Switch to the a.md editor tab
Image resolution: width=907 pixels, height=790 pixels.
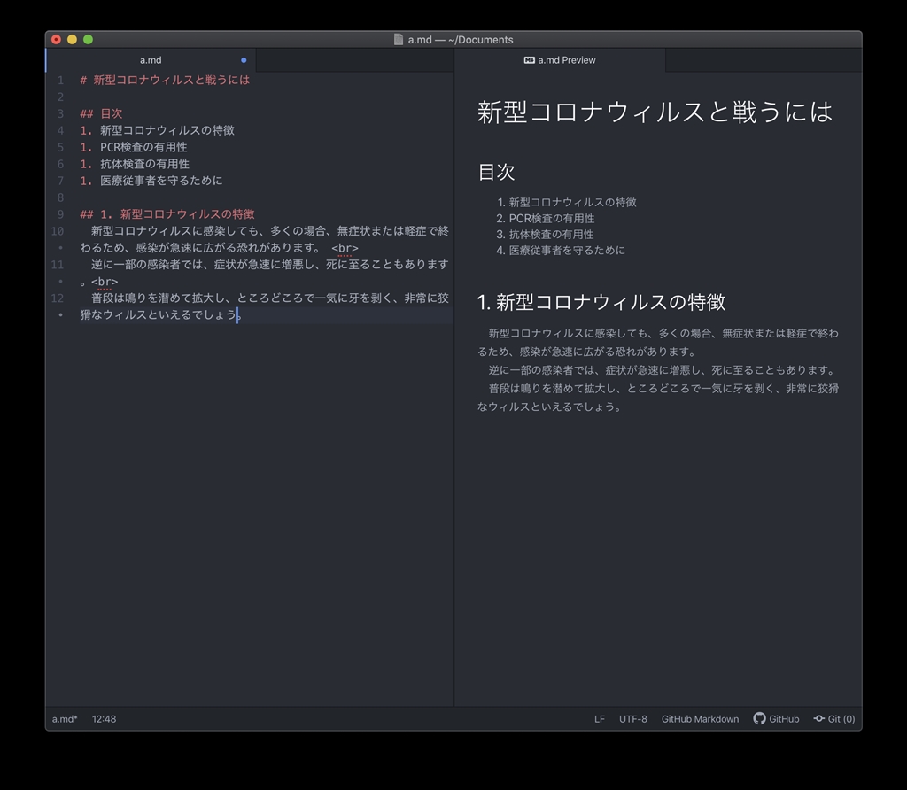point(151,60)
